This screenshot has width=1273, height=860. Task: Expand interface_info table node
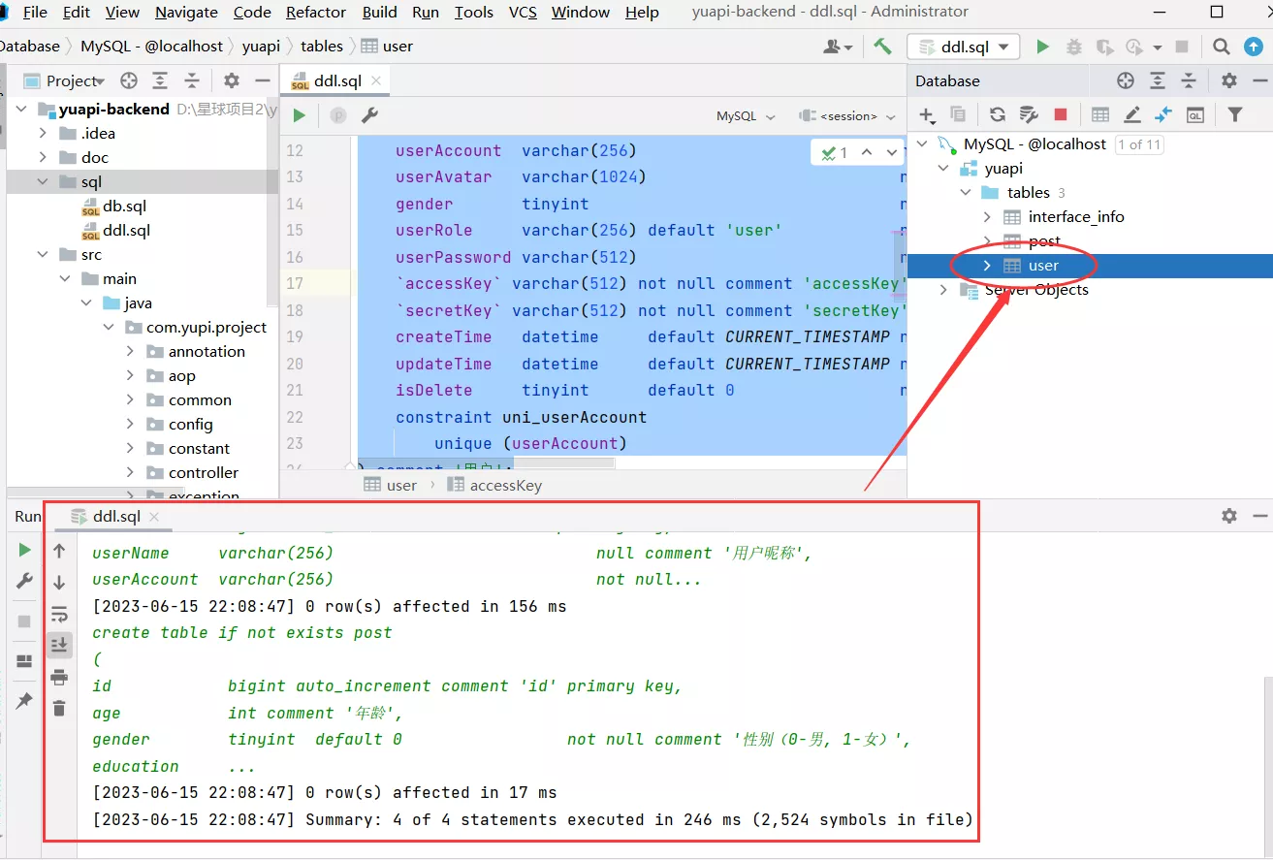pos(987,216)
